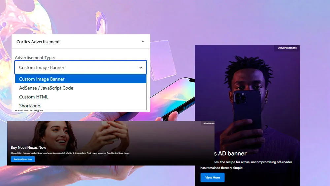The height and width of the screenshot is (186, 330).
Task: Collapse the Cortics Advertisement panel arrow
Action: [143, 42]
